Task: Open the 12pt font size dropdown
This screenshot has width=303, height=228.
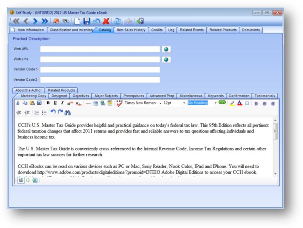Action: (x=184, y=103)
